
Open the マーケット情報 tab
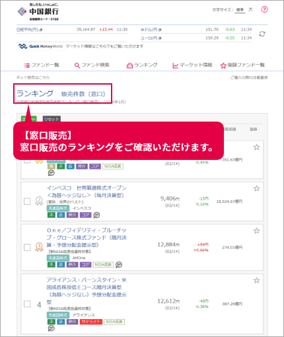pos(192,65)
